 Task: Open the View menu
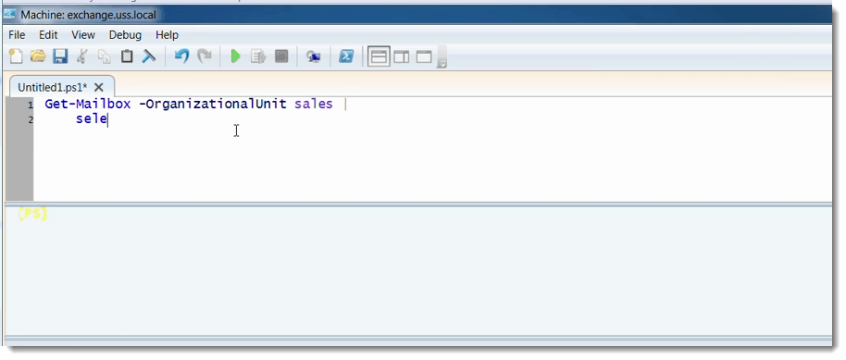[83, 35]
